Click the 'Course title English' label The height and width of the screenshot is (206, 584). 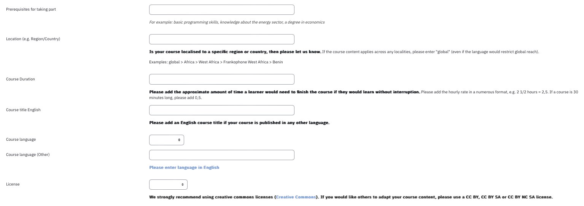[23, 110]
